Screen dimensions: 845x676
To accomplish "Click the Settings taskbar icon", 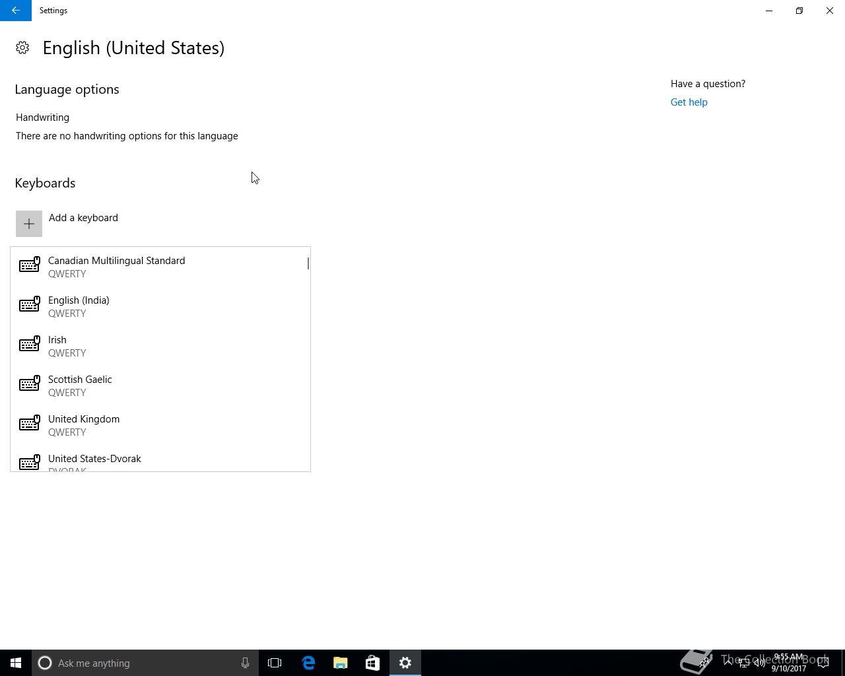I will pyautogui.click(x=405, y=663).
